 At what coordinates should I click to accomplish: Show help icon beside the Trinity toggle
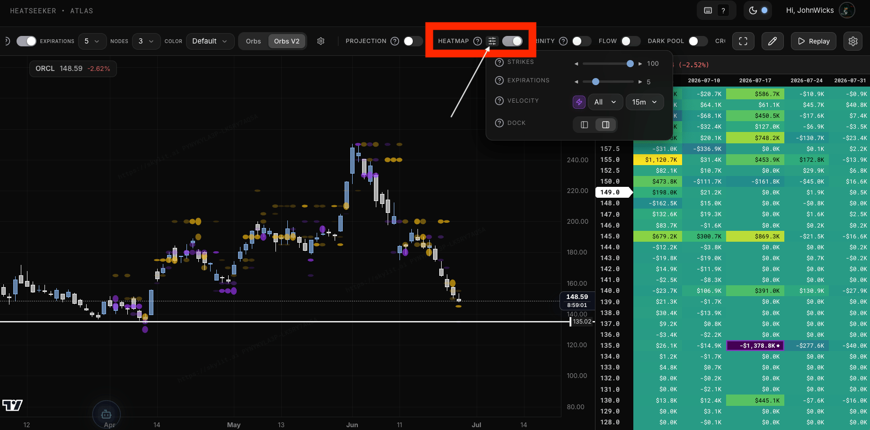563,41
